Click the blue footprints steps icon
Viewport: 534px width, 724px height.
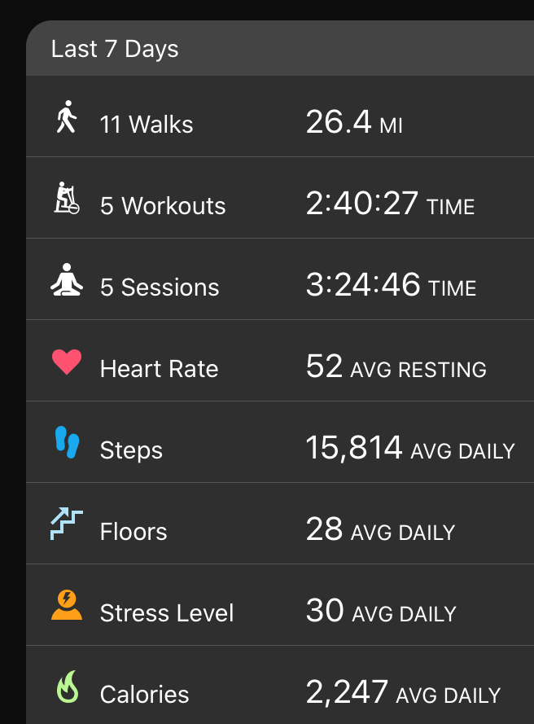pos(67,442)
